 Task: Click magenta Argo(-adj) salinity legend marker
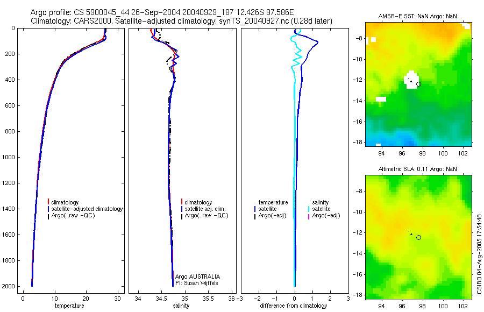309,216
